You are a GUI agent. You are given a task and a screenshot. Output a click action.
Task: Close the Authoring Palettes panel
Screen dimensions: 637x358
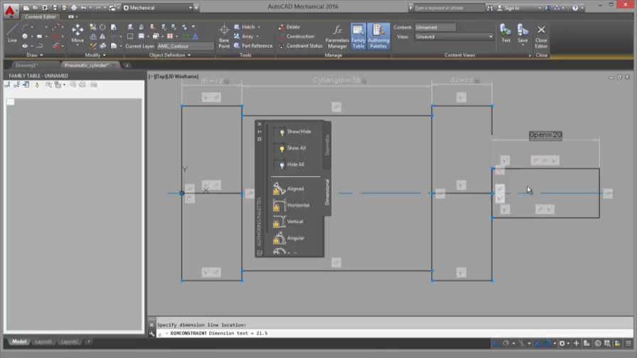259,124
